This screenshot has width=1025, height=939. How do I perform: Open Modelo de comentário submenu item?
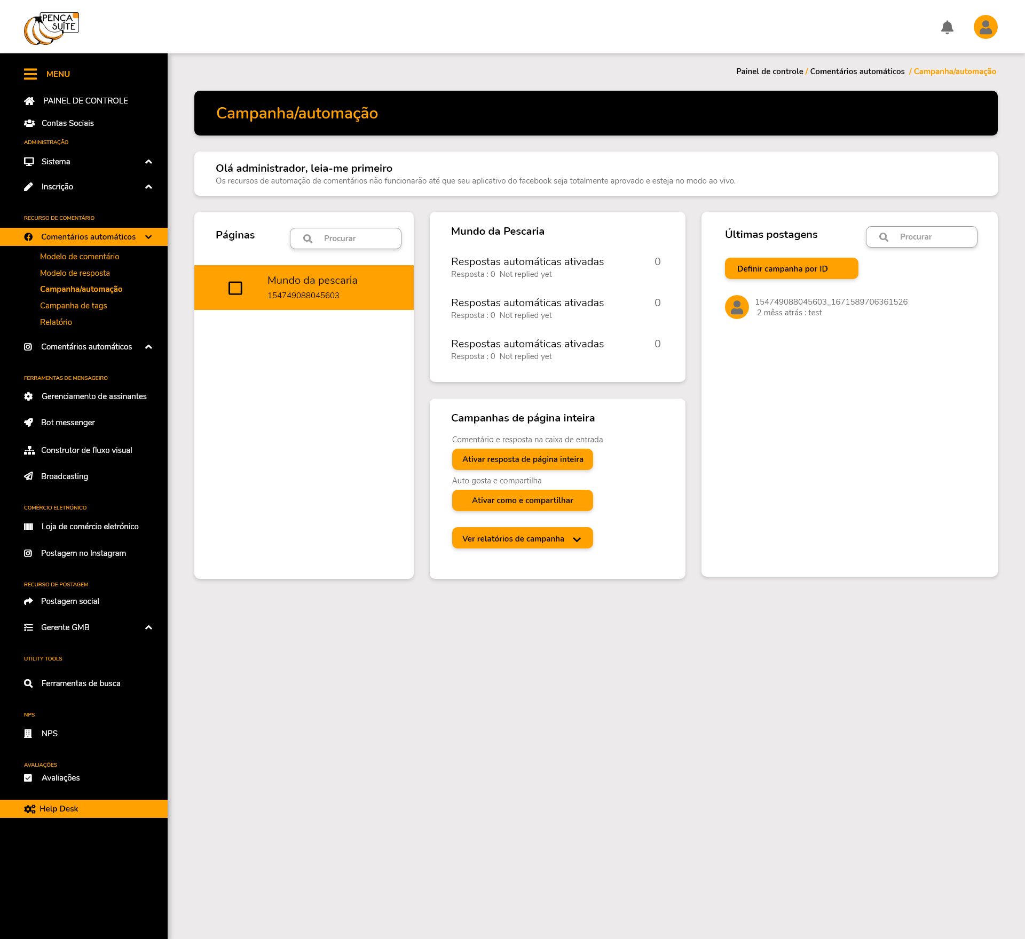coord(80,257)
